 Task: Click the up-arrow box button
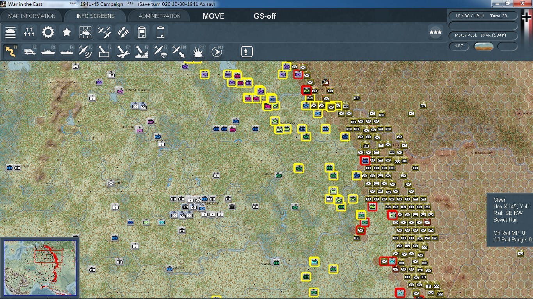pyautogui.click(x=247, y=51)
